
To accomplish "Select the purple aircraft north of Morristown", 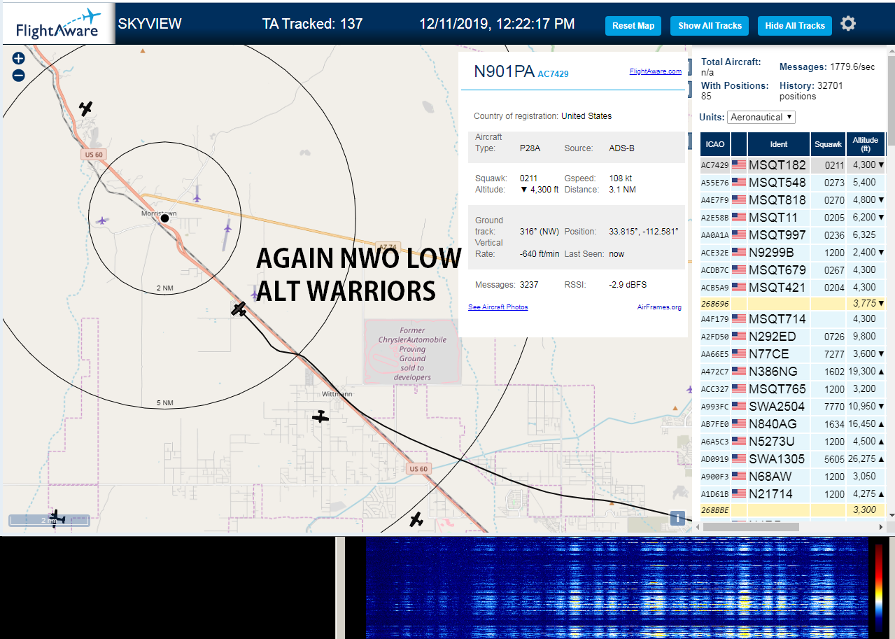I will (x=197, y=198).
